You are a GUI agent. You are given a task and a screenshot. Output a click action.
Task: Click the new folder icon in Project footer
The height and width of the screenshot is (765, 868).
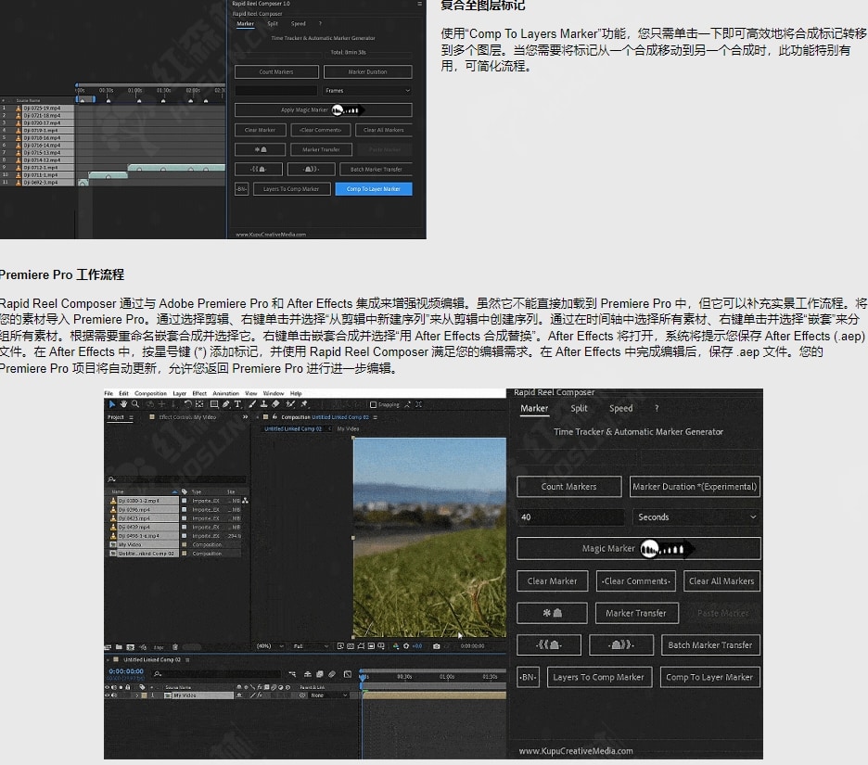119,646
